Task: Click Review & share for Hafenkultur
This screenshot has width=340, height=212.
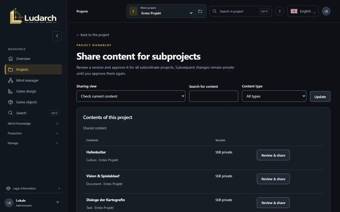Action: click(273, 155)
